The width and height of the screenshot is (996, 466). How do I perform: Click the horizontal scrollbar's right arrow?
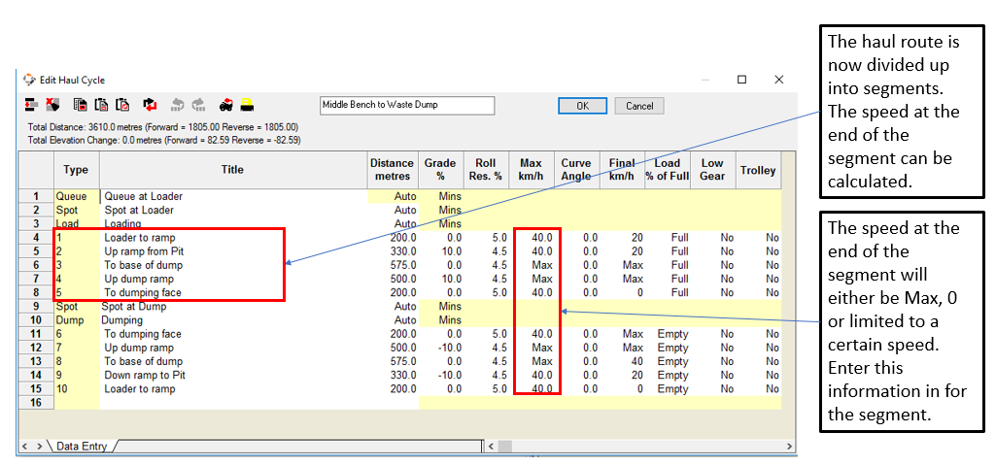click(x=788, y=447)
